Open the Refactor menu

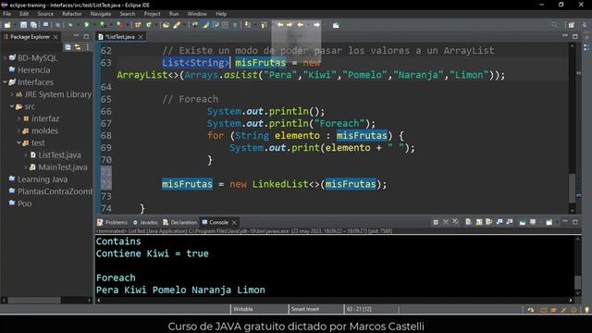pyautogui.click(x=72, y=14)
